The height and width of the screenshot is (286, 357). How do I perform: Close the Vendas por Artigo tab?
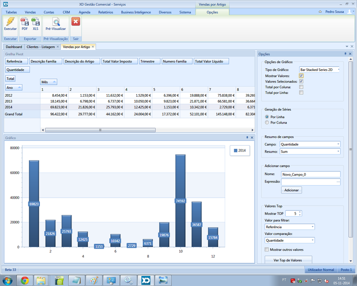coord(93,47)
